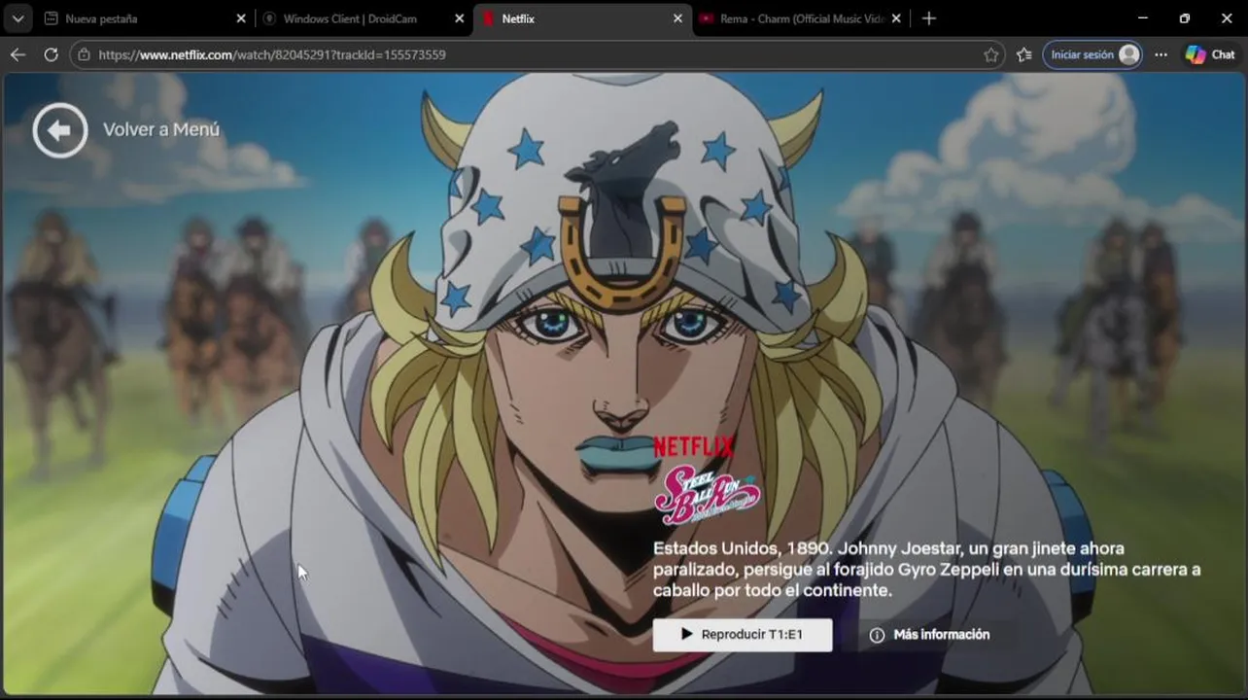Open browser settings three-dot menu
Image resolution: width=1248 pixels, height=700 pixels.
(1161, 55)
